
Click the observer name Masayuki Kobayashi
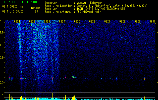pos(90,3)
